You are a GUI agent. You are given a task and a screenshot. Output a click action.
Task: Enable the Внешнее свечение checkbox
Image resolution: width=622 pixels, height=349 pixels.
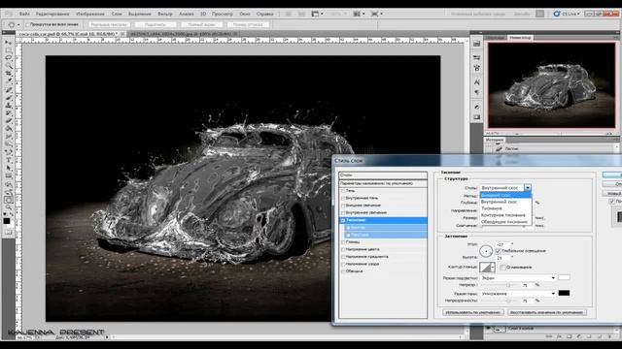coord(343,206)
